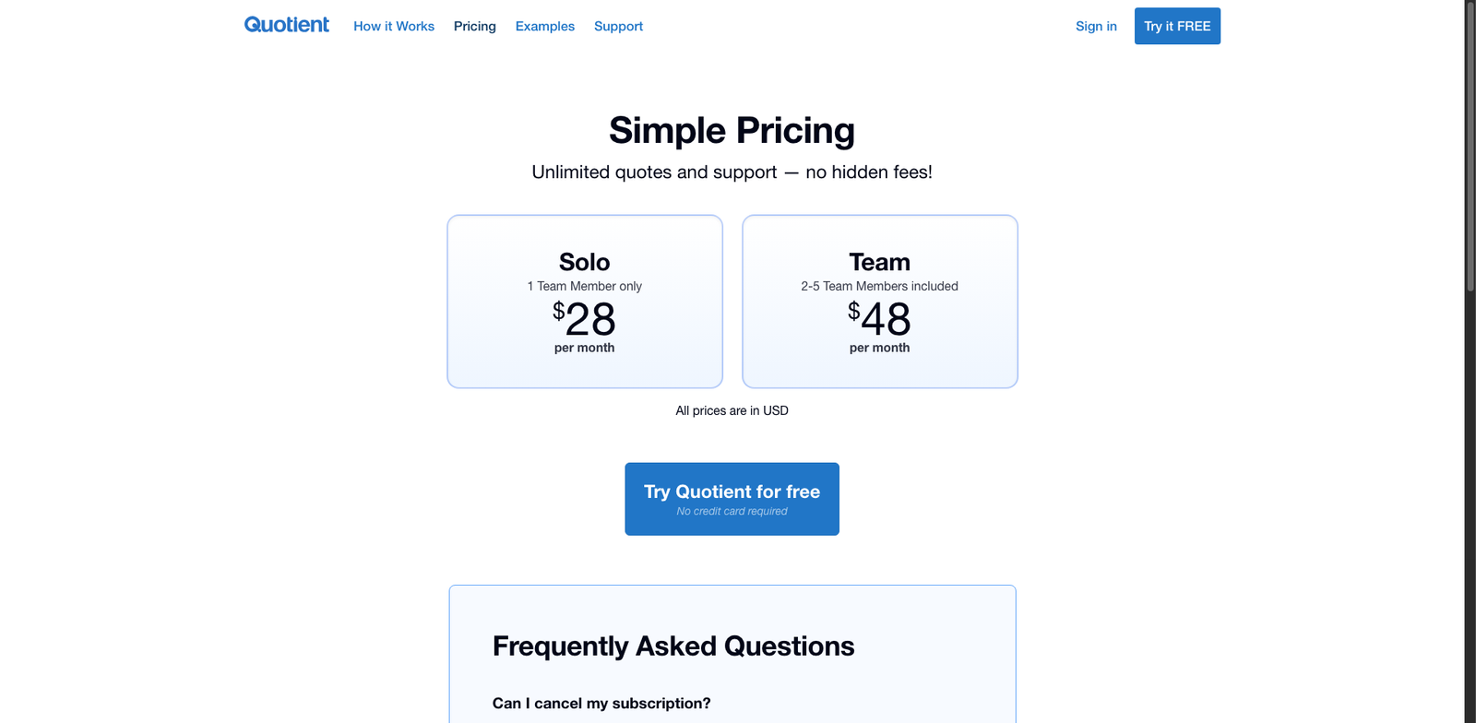Click the Try it FREE button
Viewport: 1476px width, 723px height.
(x=1176, y=26)
